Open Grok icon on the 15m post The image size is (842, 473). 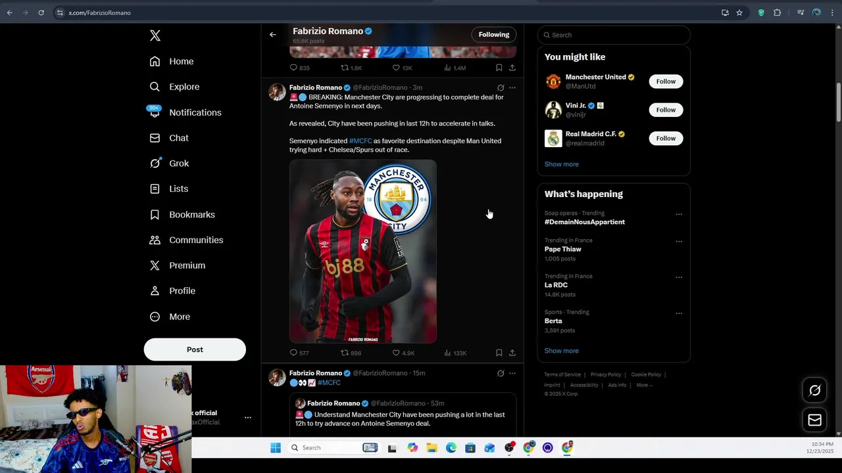click(x=501, y=373)
